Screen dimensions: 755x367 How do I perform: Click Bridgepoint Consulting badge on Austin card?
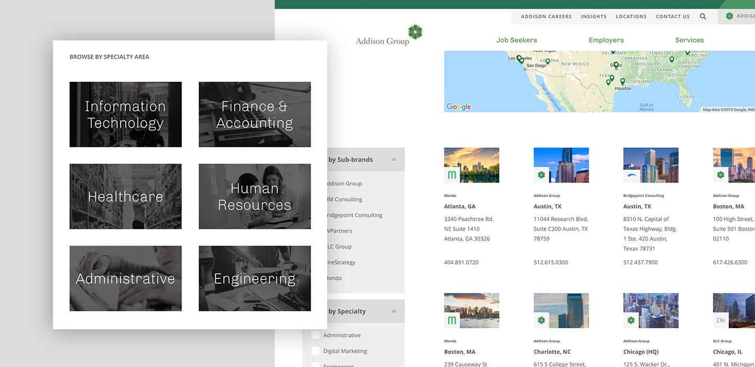point(631,175)
